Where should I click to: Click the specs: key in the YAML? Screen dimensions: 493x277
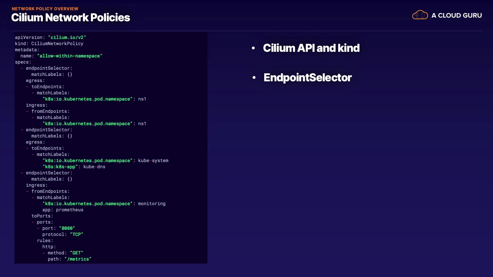(23, 62)
